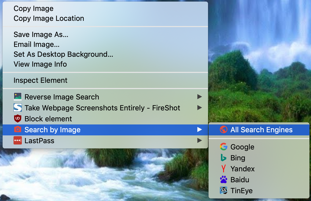Click the Bing logo icon
311x201 pixels.
pyautogui.click(x=223, y=158)
